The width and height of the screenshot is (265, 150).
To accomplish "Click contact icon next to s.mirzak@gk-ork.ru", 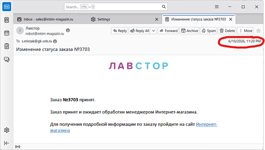I will click(55, 41).
